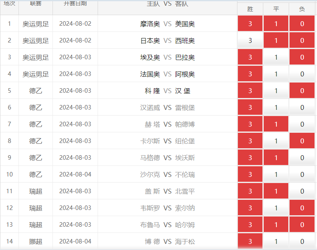The width and height of the screenshot is (317, 250).
Task: Select draw option 1 for 韦斯罗 VS 索尔纳
Action: 276,208
